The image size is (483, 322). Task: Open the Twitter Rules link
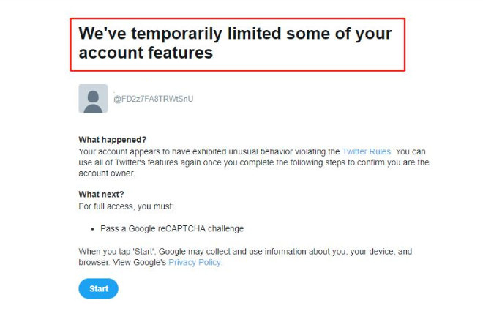tap(367, 151)
